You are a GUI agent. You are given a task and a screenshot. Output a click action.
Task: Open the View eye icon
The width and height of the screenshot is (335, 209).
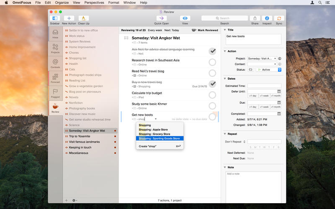[x=185, y=18]
